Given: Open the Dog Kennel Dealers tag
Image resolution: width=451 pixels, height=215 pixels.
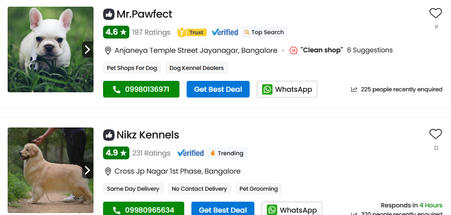Looking at the screenshot, I should [197, 68].
